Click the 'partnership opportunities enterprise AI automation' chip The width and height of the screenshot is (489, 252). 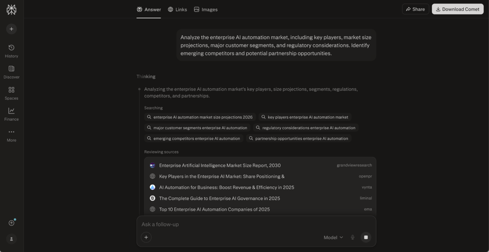[x=299, y=138]
